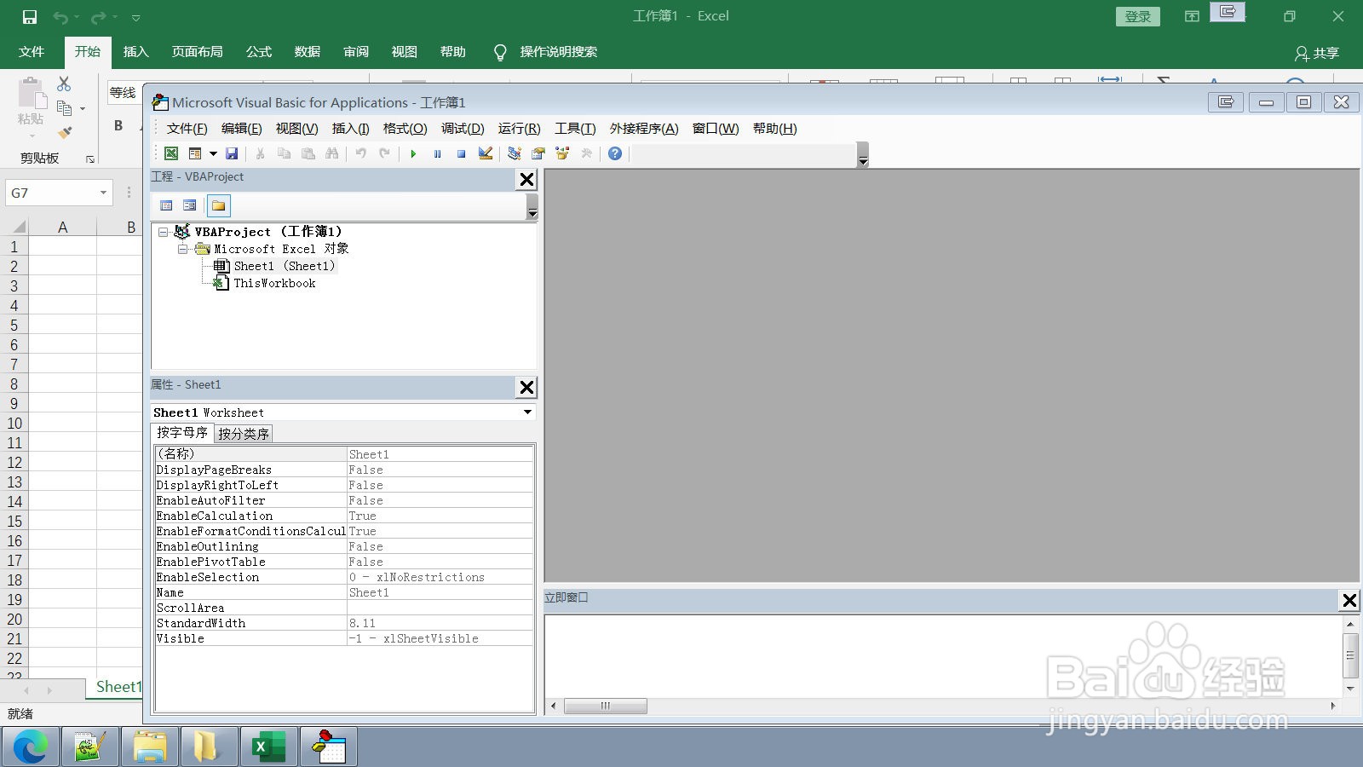Viewport: 1363px width, 767px height.
Task: Close the Project Explorer panel
Action: (527, 180)
